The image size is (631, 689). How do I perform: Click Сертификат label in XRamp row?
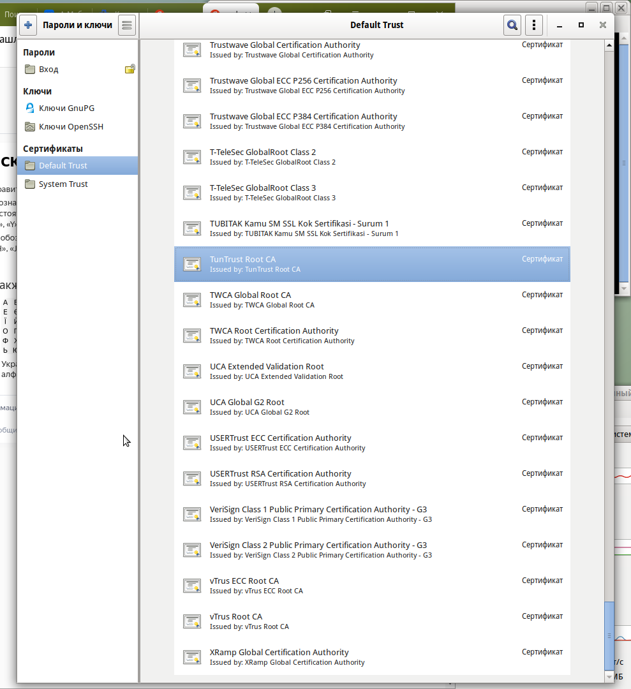point(542,652)
